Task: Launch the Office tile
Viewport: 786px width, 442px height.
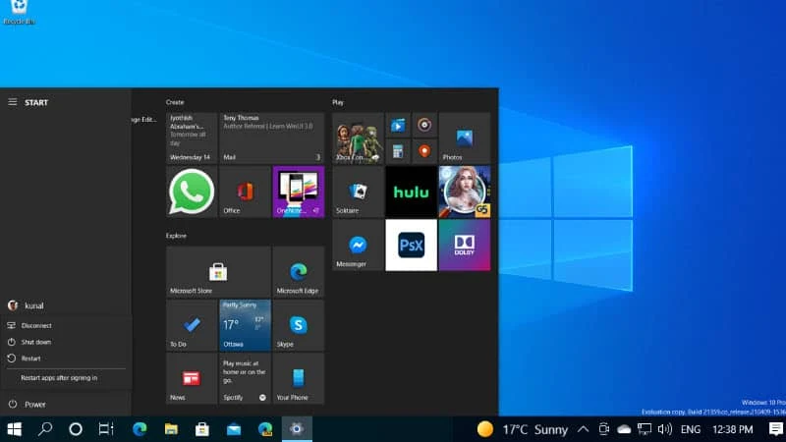Action: 245,192
